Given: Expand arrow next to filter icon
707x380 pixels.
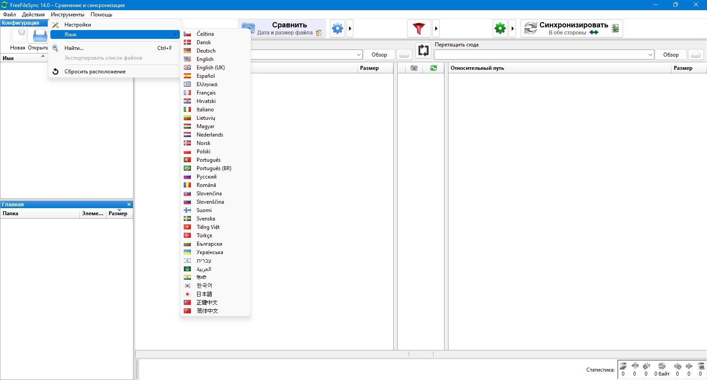Looking at the screenshot, I should 436,29.
